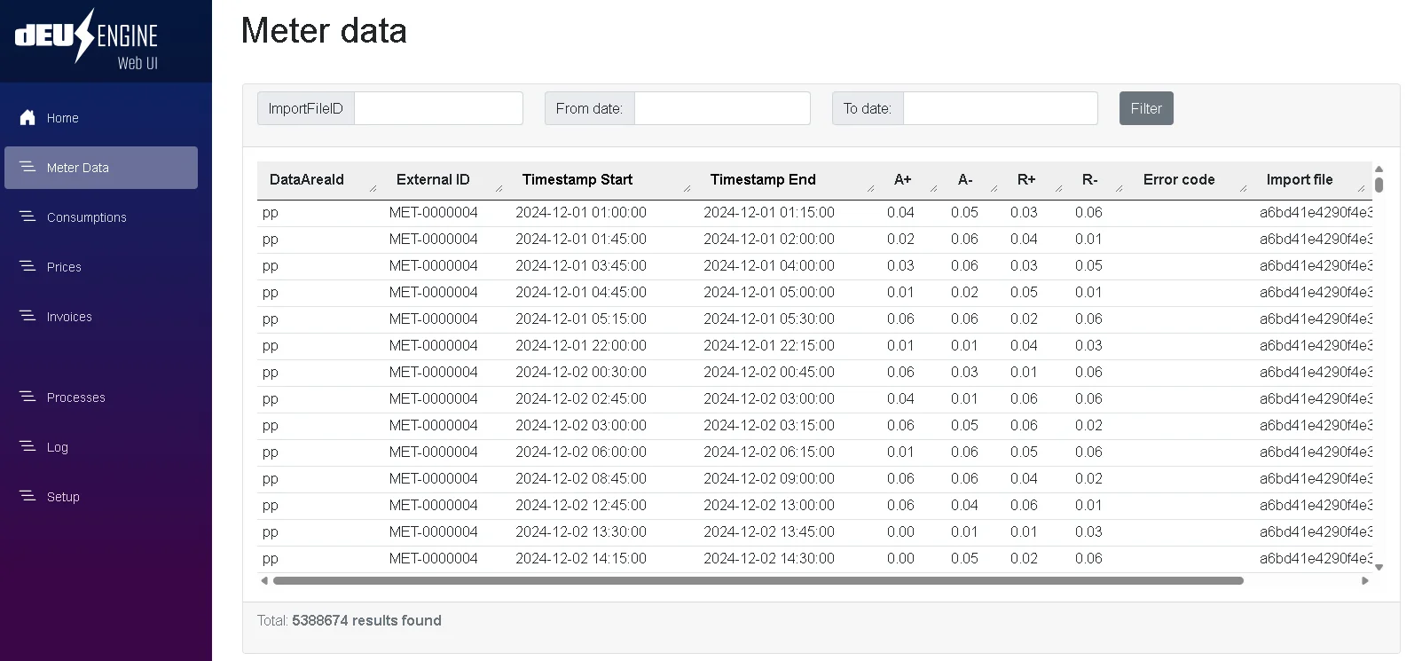1414x661 pixels.
Task: Select timestamp end 2024-12-01 02:00:00 cell
Action: pyautogui.click(x=769, y=240)
